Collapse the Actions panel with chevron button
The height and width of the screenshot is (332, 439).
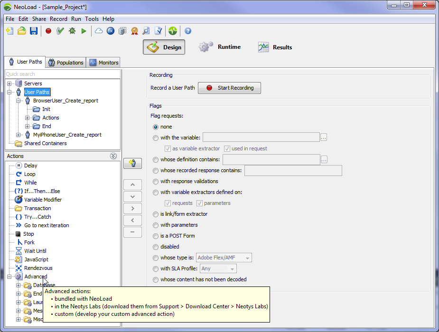[x=113, y=156]
